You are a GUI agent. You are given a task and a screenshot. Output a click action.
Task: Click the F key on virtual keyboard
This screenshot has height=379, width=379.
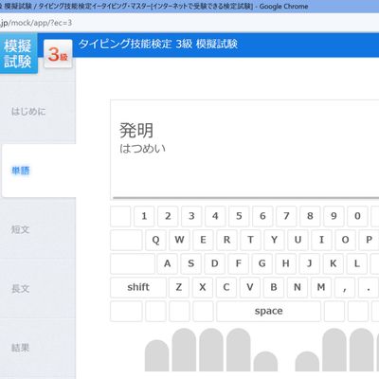pyautogui.click(x=239, y=263)
